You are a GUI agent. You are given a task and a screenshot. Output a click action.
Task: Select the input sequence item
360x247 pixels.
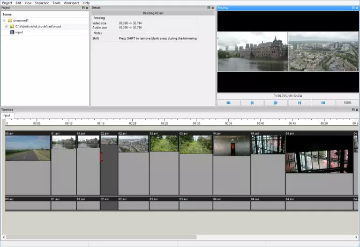click(19, 32)
